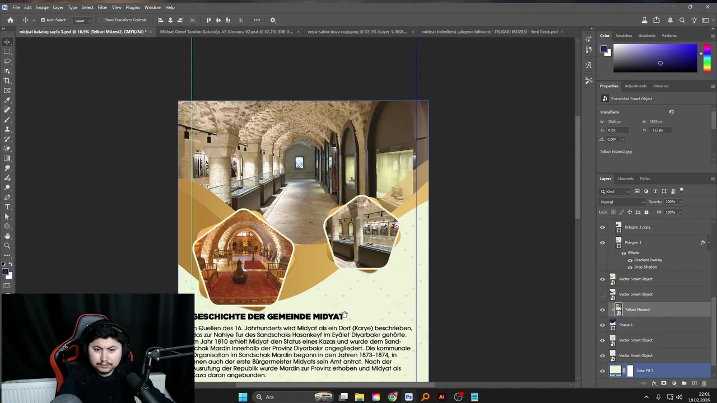The height and width of the screenshot is (403, 717).
Task: Enable Show Transform Controls checkbox
Action: click(101, 20)
